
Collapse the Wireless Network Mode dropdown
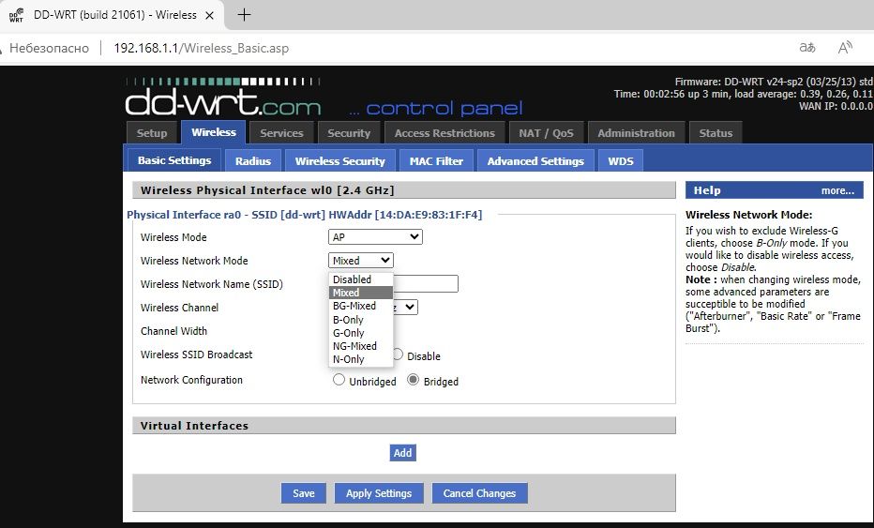click(x=361, y=261)
